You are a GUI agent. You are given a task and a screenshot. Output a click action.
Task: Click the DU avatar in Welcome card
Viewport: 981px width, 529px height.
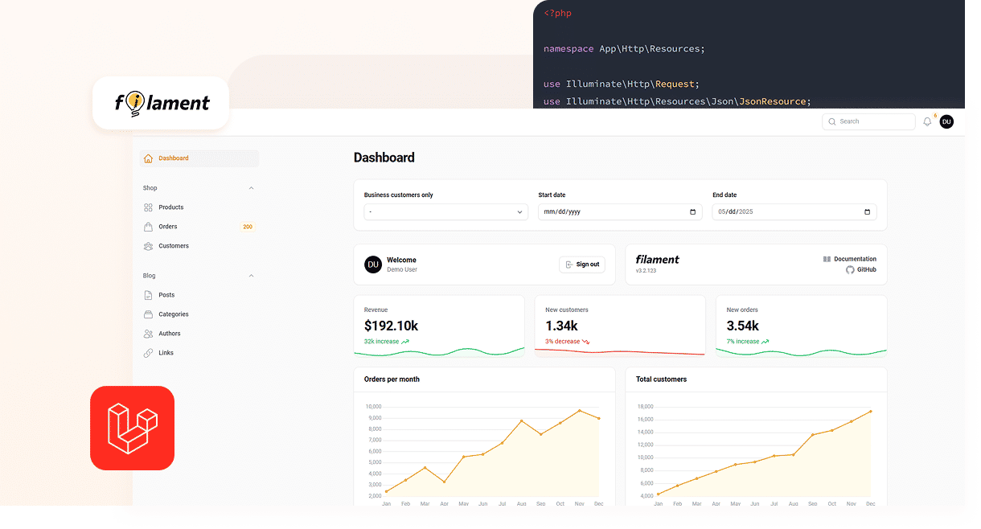(x=372, y=264)
